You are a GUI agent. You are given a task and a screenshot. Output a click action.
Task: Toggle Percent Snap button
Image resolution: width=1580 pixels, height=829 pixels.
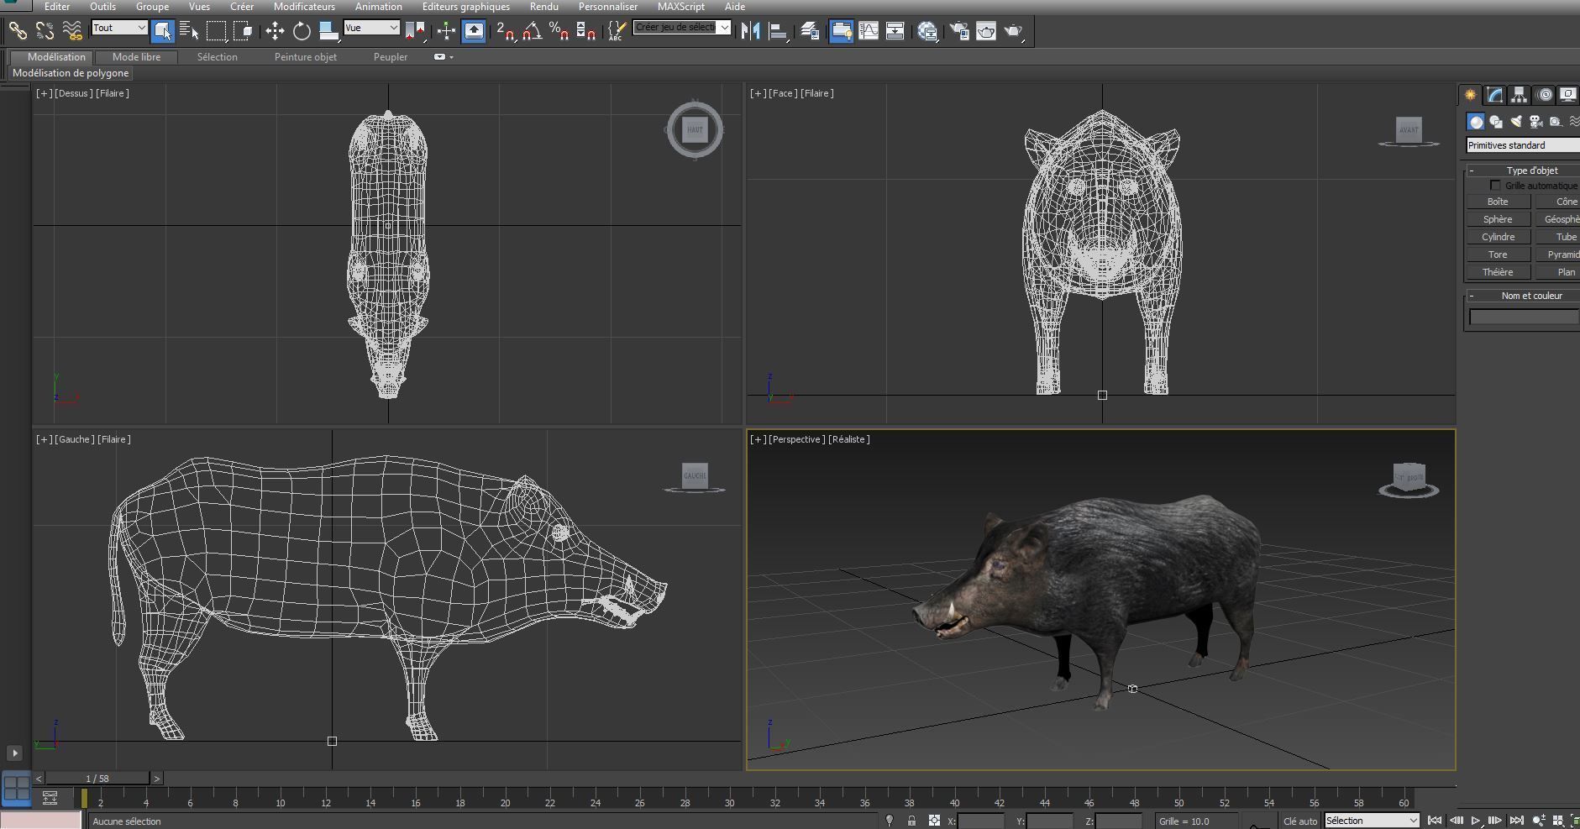point(559,31)
